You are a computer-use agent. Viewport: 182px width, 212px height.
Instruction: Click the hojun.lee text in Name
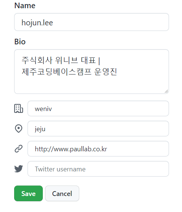37,23
